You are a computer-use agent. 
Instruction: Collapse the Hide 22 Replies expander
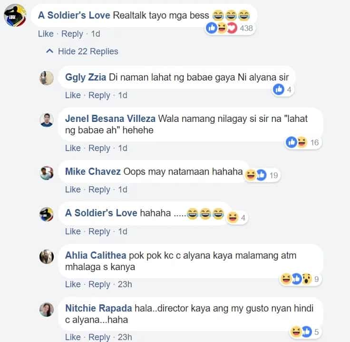coord(82,51)
